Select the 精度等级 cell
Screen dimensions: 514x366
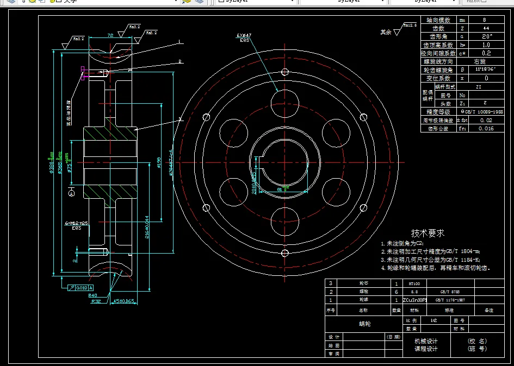[x=438, y=112]
